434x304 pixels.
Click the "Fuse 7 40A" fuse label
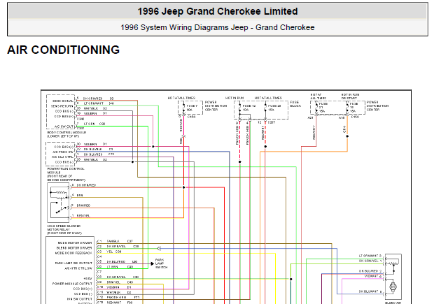coord(192,108)
